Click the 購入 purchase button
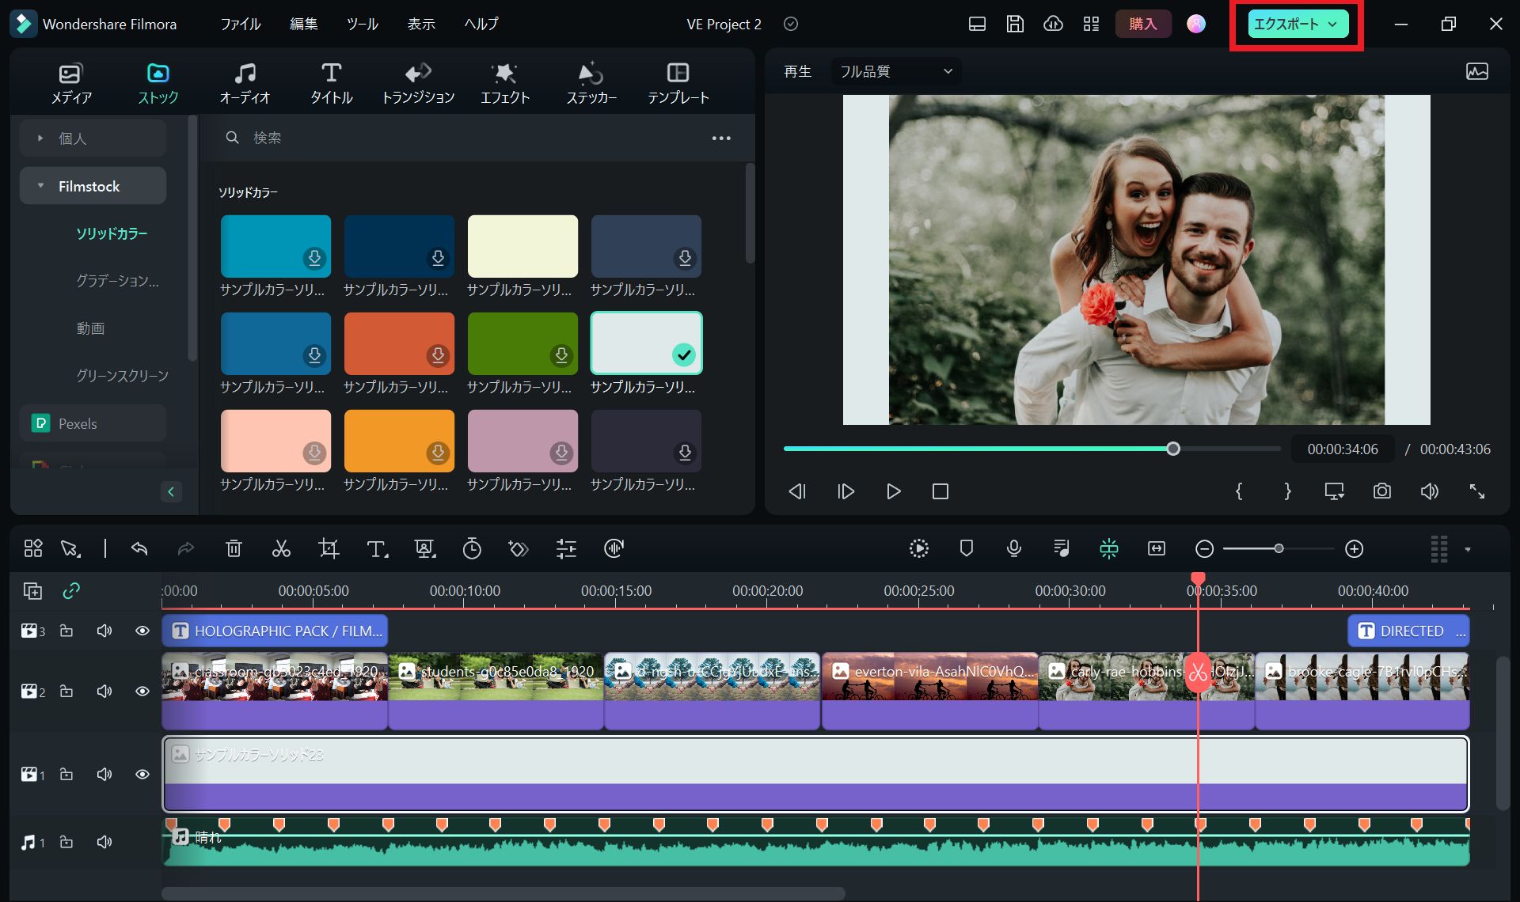Viewport: 1520px width, 902px height. (1142, 24)
